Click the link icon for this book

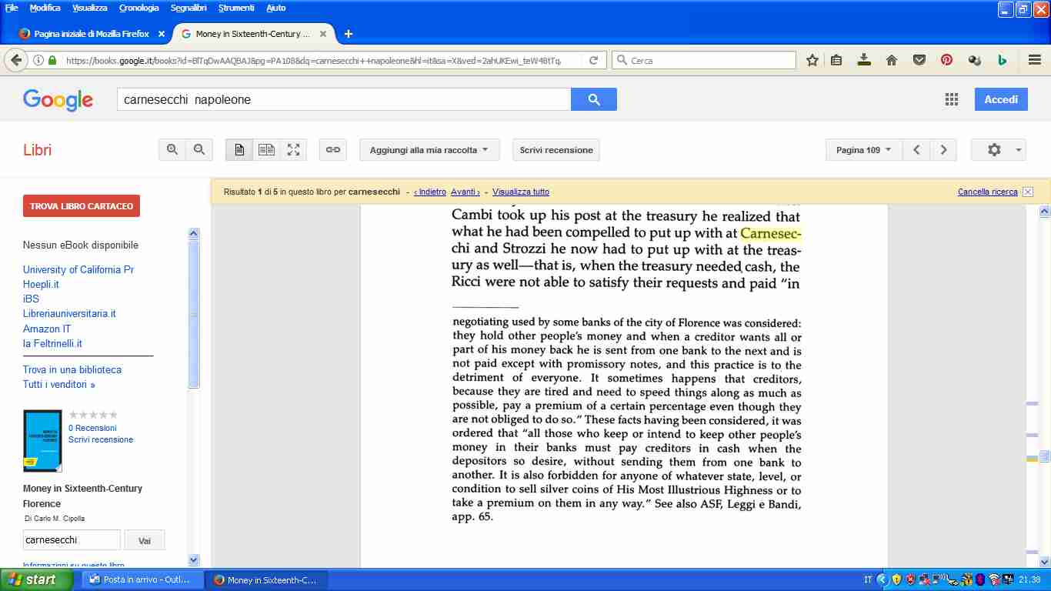[333, 150]
